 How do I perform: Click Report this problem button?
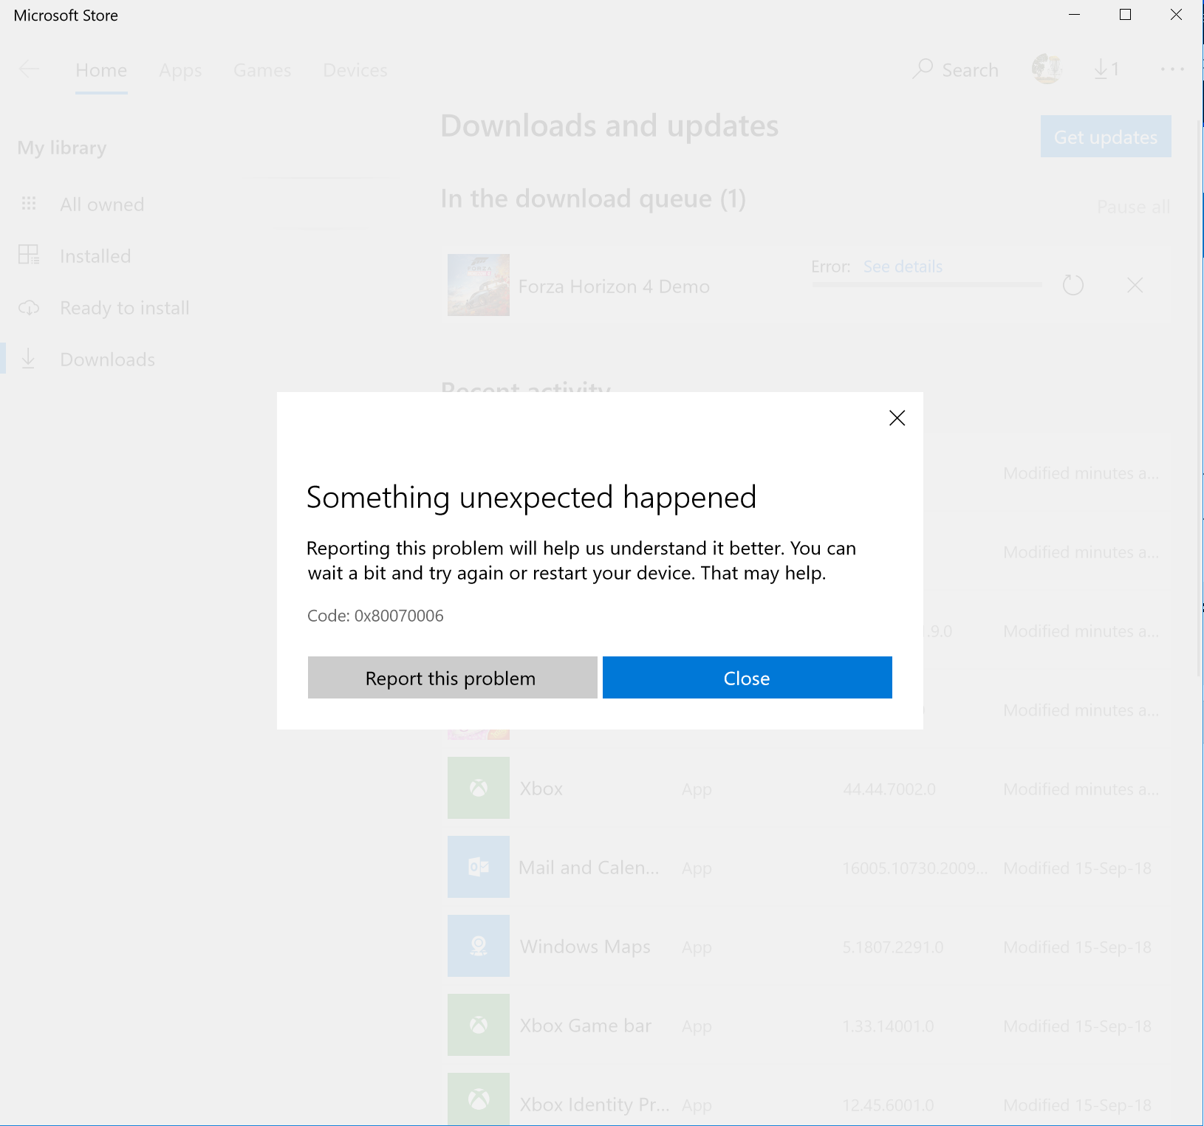[x=452, y=677]
